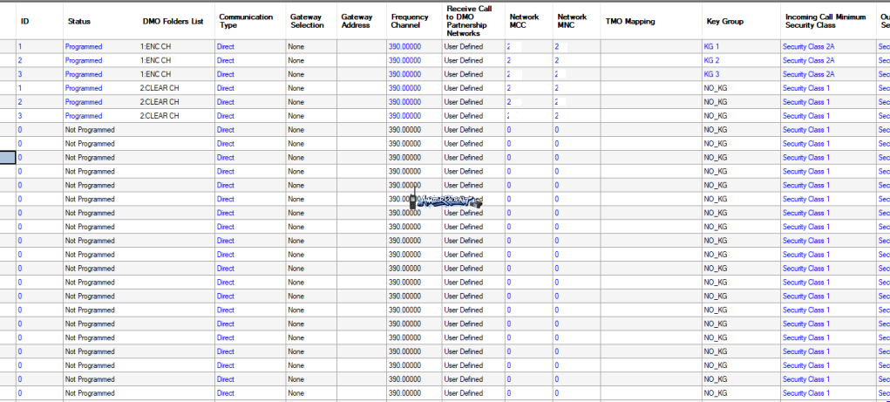Click the Incoming Call Minimum Security Class header
890x402 pixels.
click(x=828, y=21)
